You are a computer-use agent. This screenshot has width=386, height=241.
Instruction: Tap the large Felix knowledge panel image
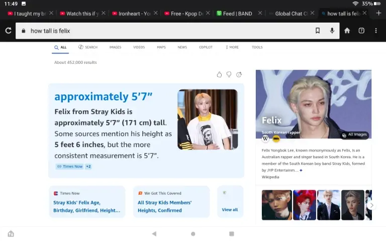point(314,104)
